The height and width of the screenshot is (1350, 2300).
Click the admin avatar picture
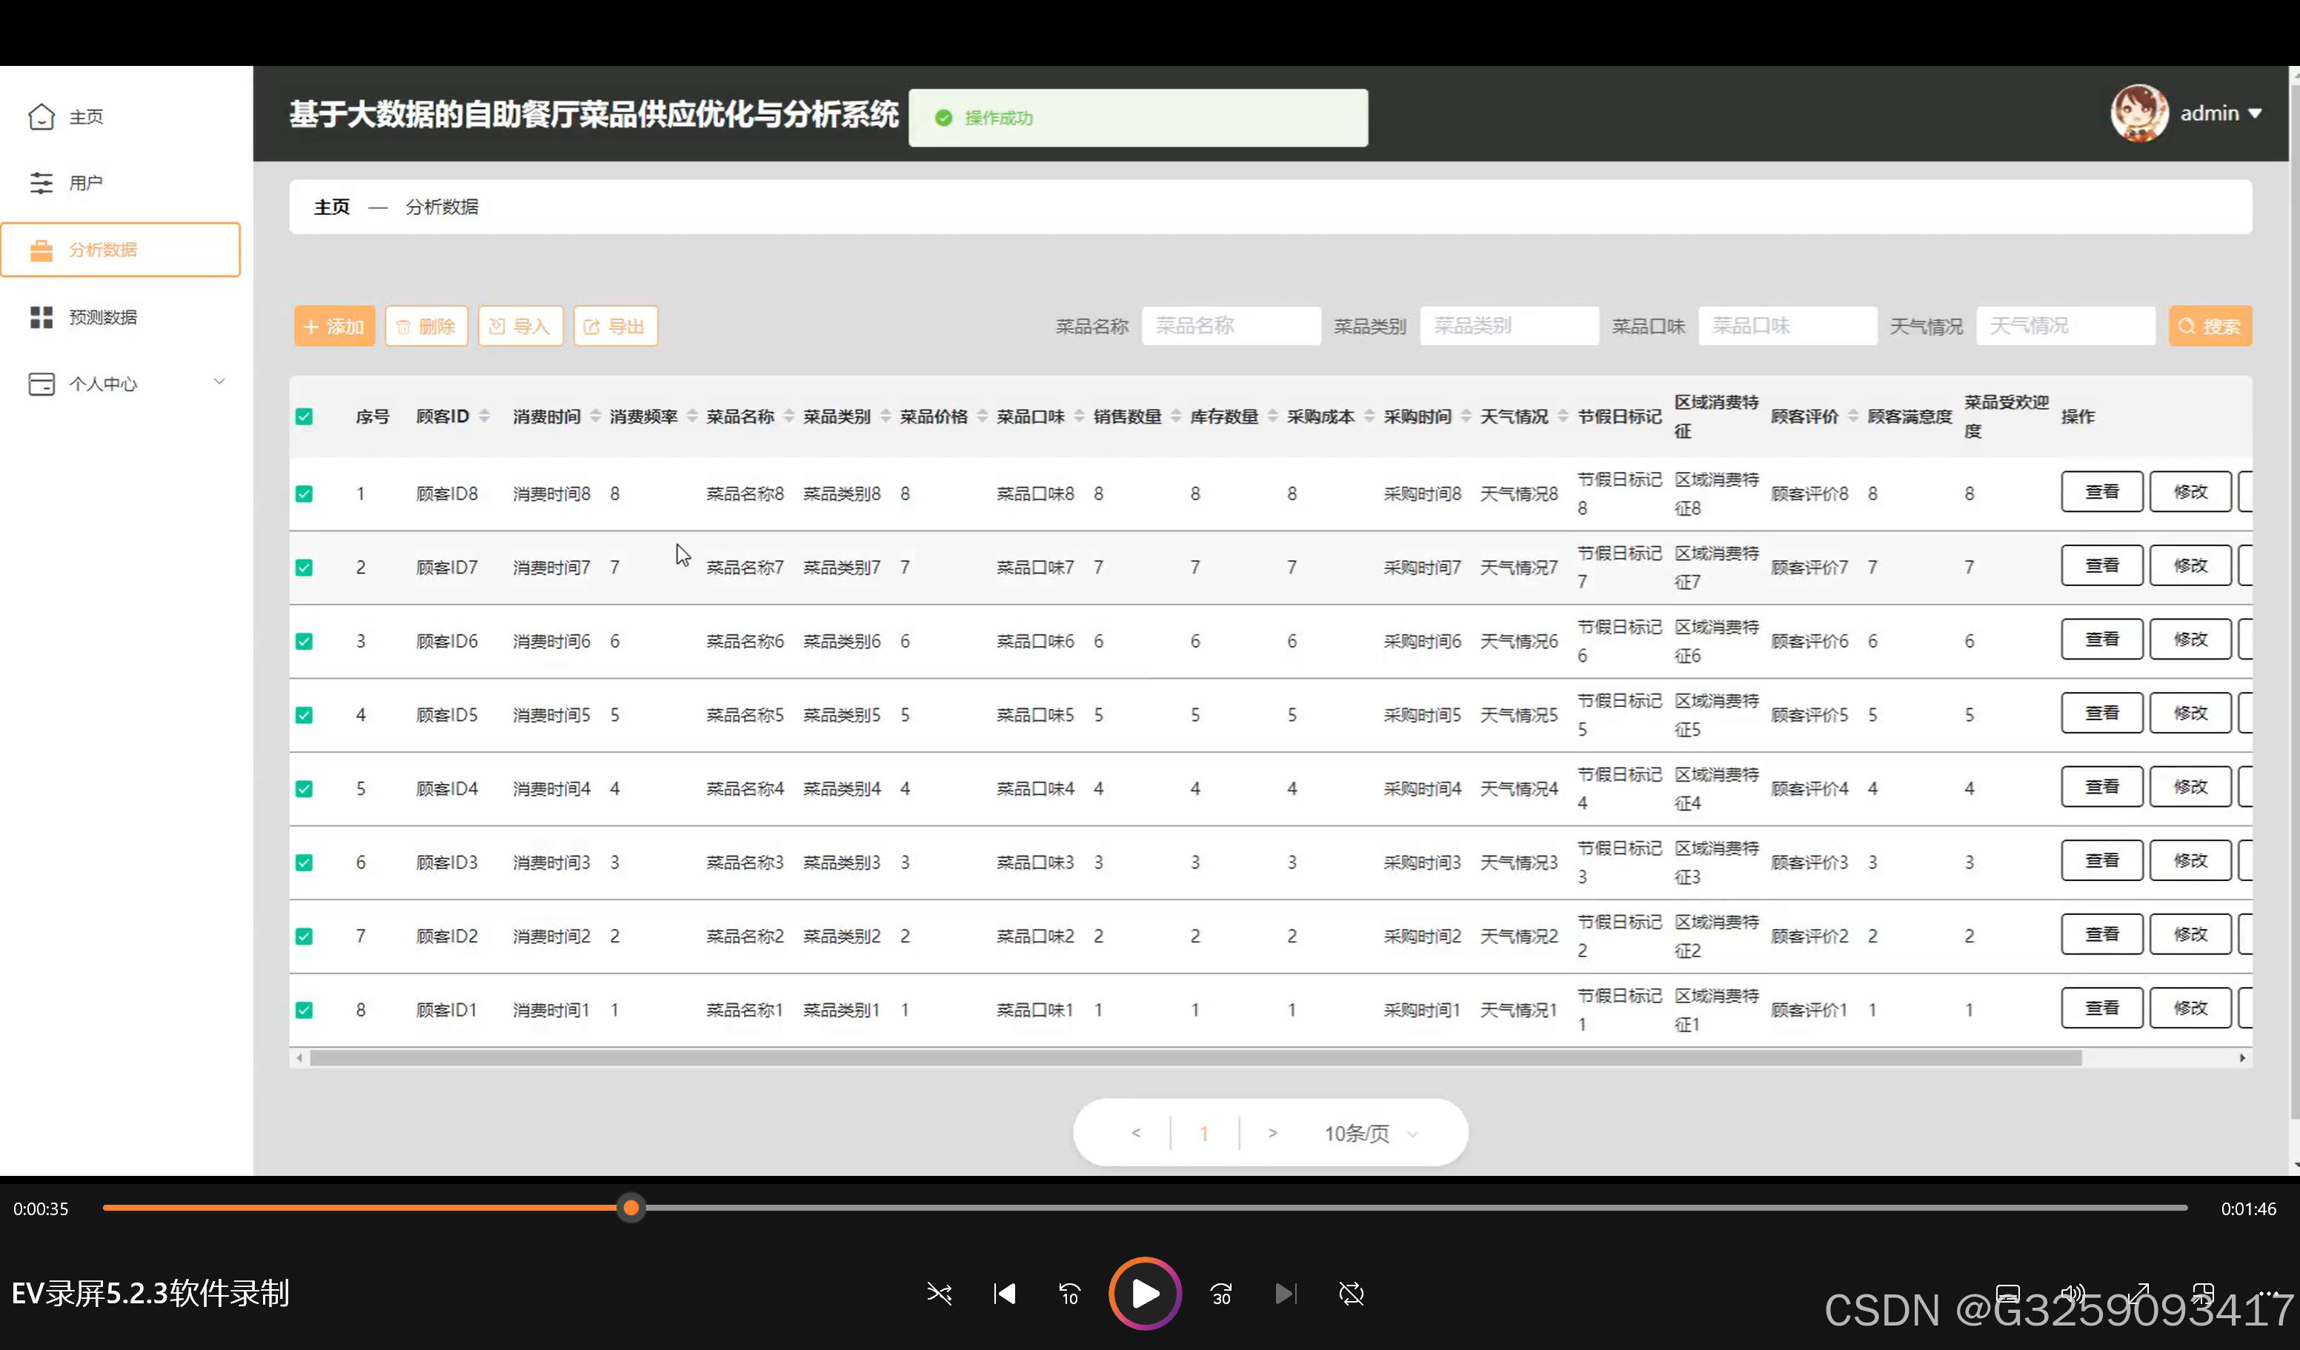[x=2138, y=113]
